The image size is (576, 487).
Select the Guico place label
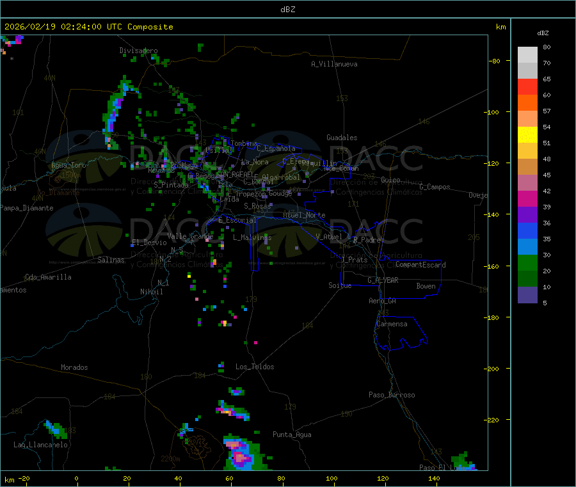(x=390, y=180)
